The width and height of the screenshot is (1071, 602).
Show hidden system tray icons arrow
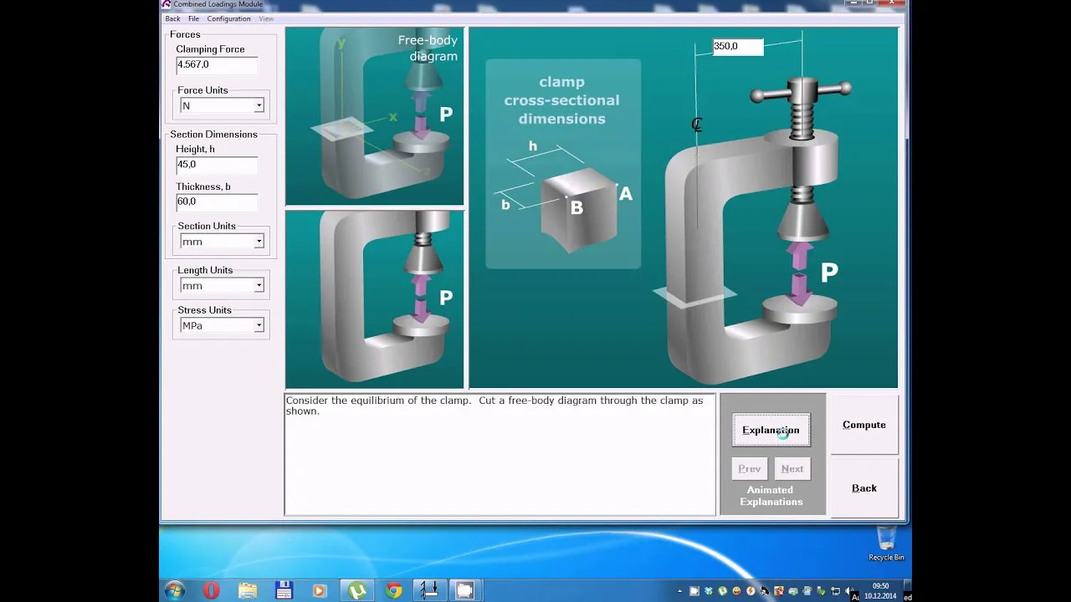679,591
